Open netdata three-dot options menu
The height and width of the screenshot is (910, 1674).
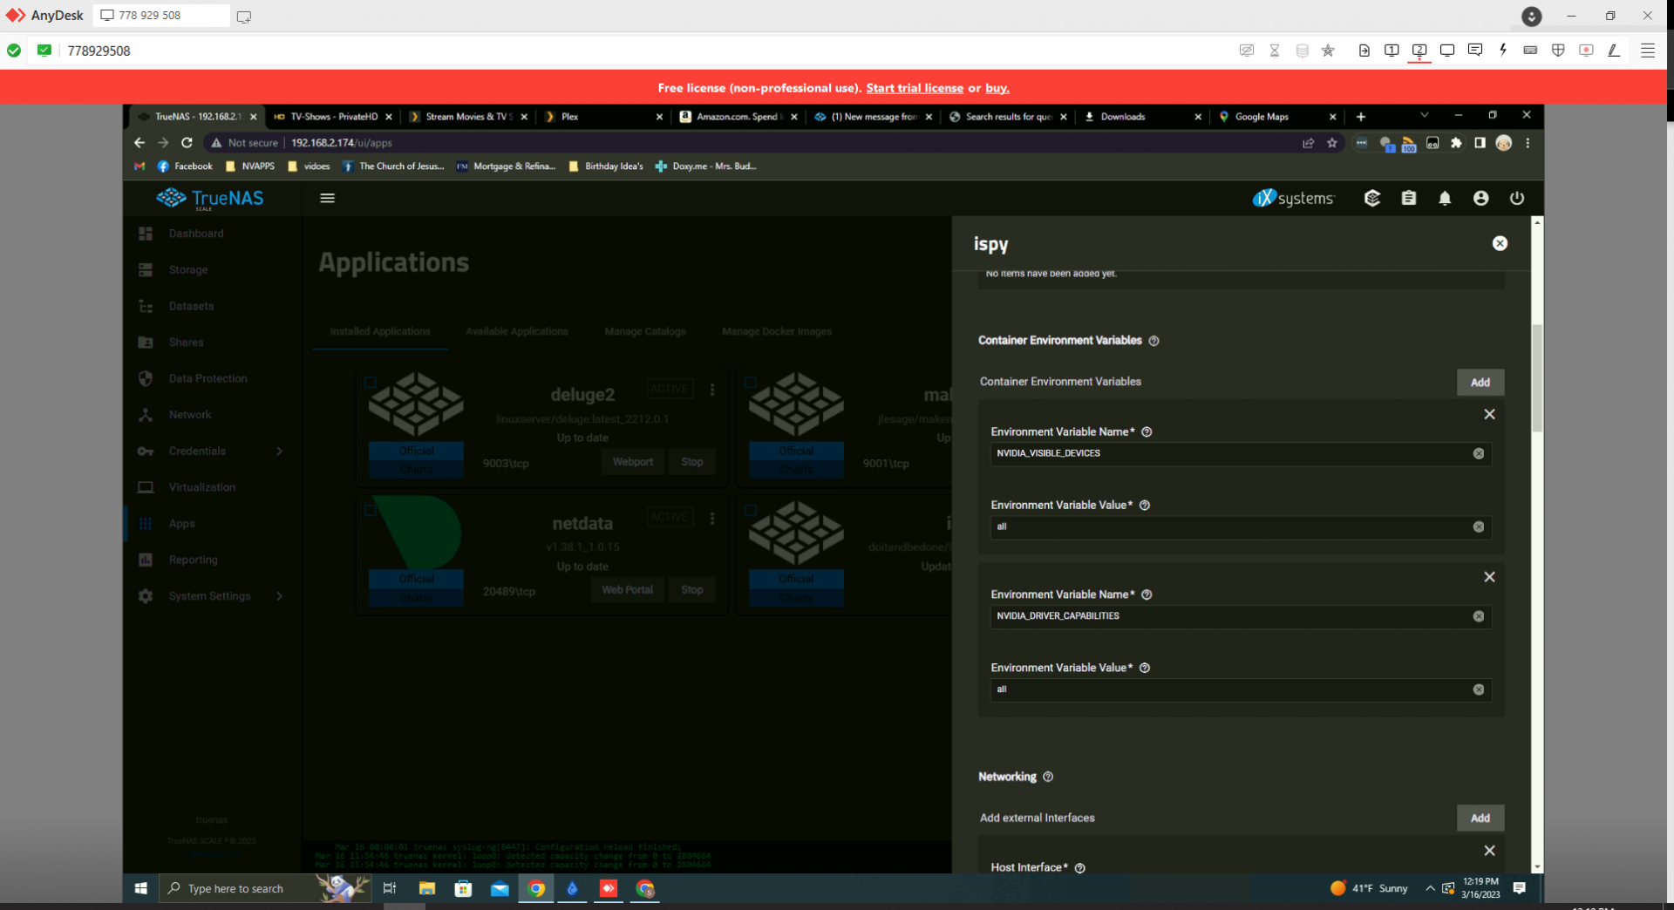coord(712,518)
